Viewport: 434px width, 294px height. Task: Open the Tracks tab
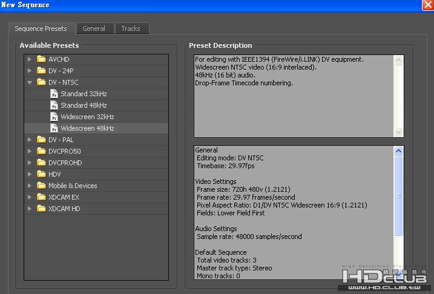pyautogui.click(x=131, y=28)
